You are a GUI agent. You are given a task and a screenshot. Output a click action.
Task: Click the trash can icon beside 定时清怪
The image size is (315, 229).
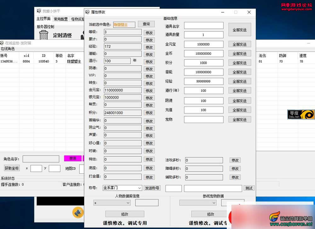(43, 35)
